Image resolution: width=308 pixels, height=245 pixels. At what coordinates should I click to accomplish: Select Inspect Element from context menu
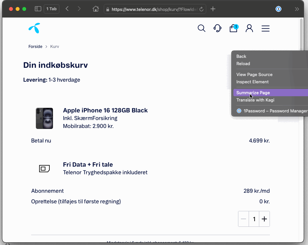pyautogui.click(x=252, y=82)
